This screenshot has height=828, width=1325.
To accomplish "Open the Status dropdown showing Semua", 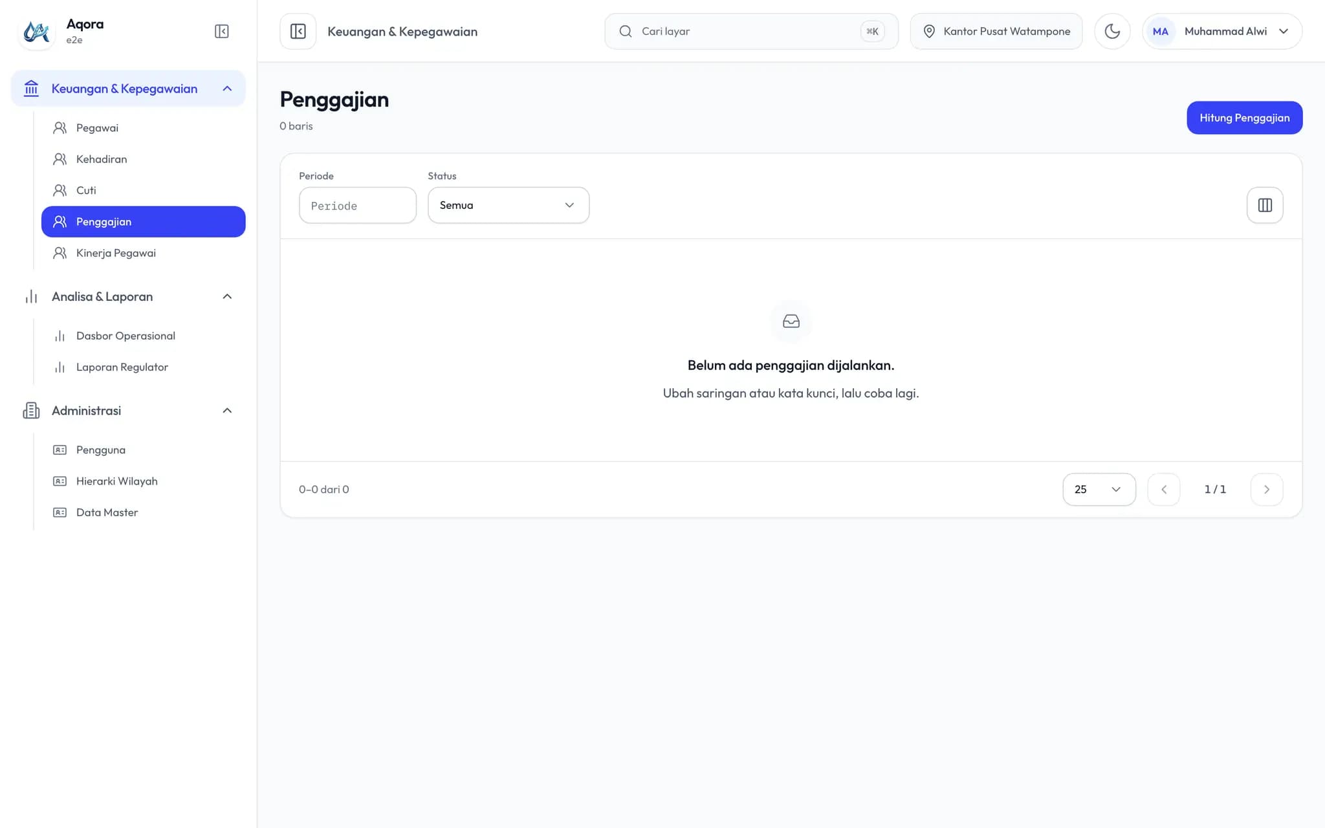I will 508,205.
